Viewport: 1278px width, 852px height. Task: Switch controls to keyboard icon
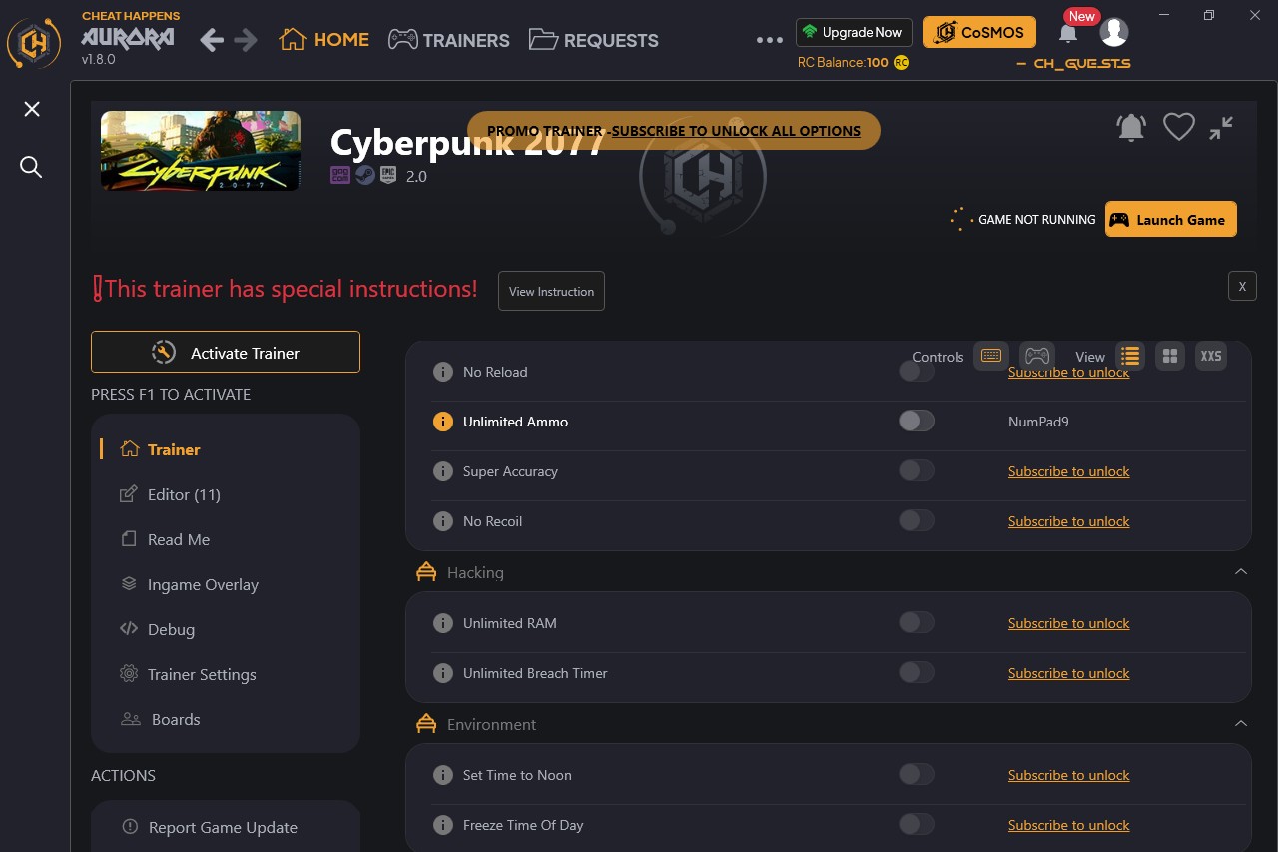991,356
